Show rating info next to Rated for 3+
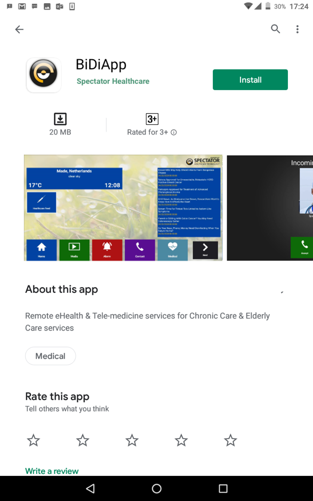Viewport: 313px width, 501px height. click(x=173, y=132)
